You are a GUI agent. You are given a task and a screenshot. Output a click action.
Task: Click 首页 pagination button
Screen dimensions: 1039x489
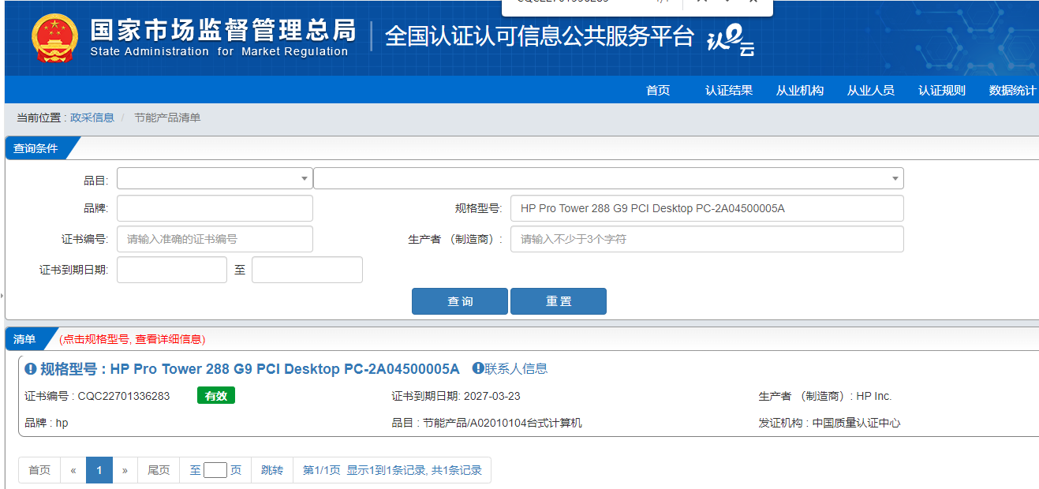(x=39, y=470)
